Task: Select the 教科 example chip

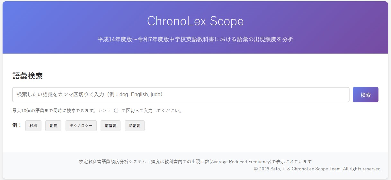Action: [x=33, y=126]
